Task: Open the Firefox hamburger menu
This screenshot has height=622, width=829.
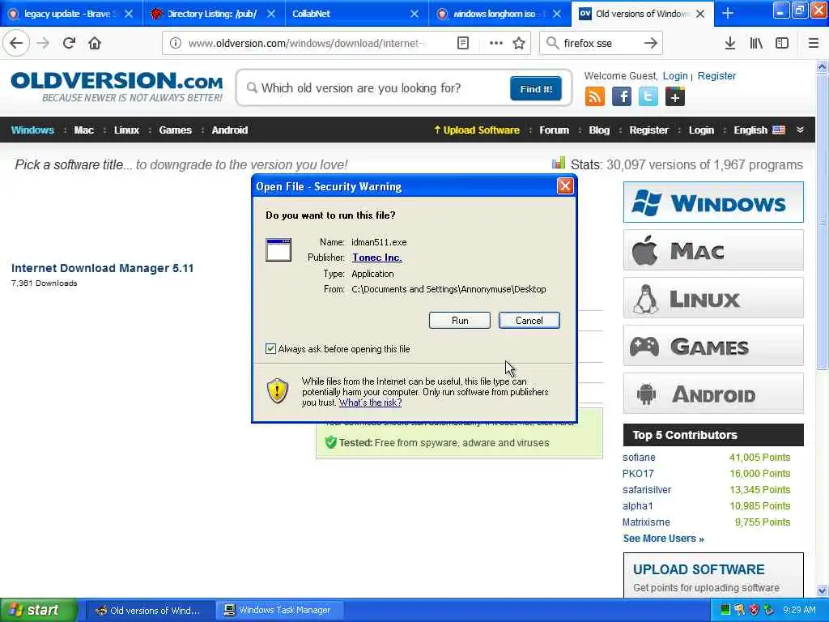Action: click(x=813, y=44)
